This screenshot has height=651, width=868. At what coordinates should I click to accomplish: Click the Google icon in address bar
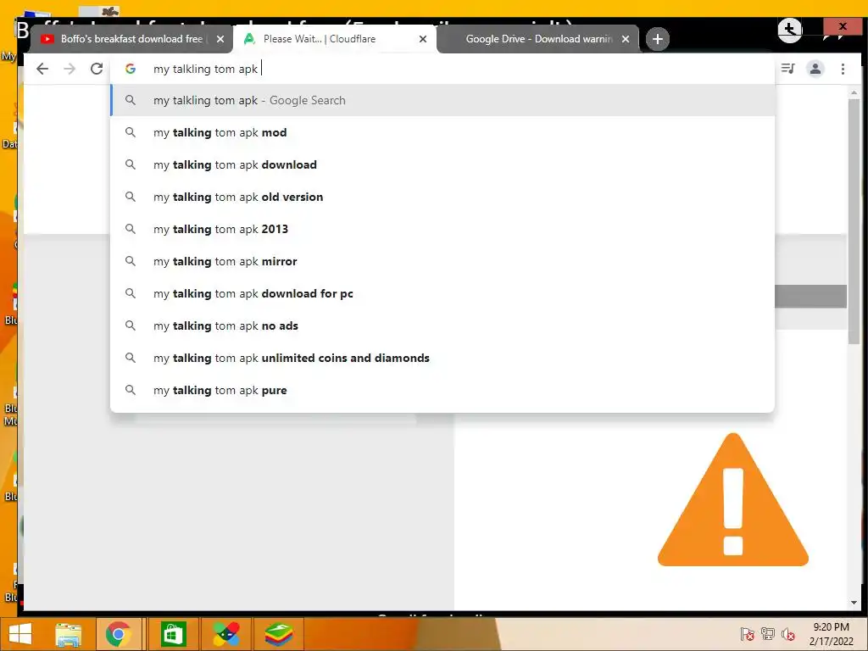tap(131, 69)
